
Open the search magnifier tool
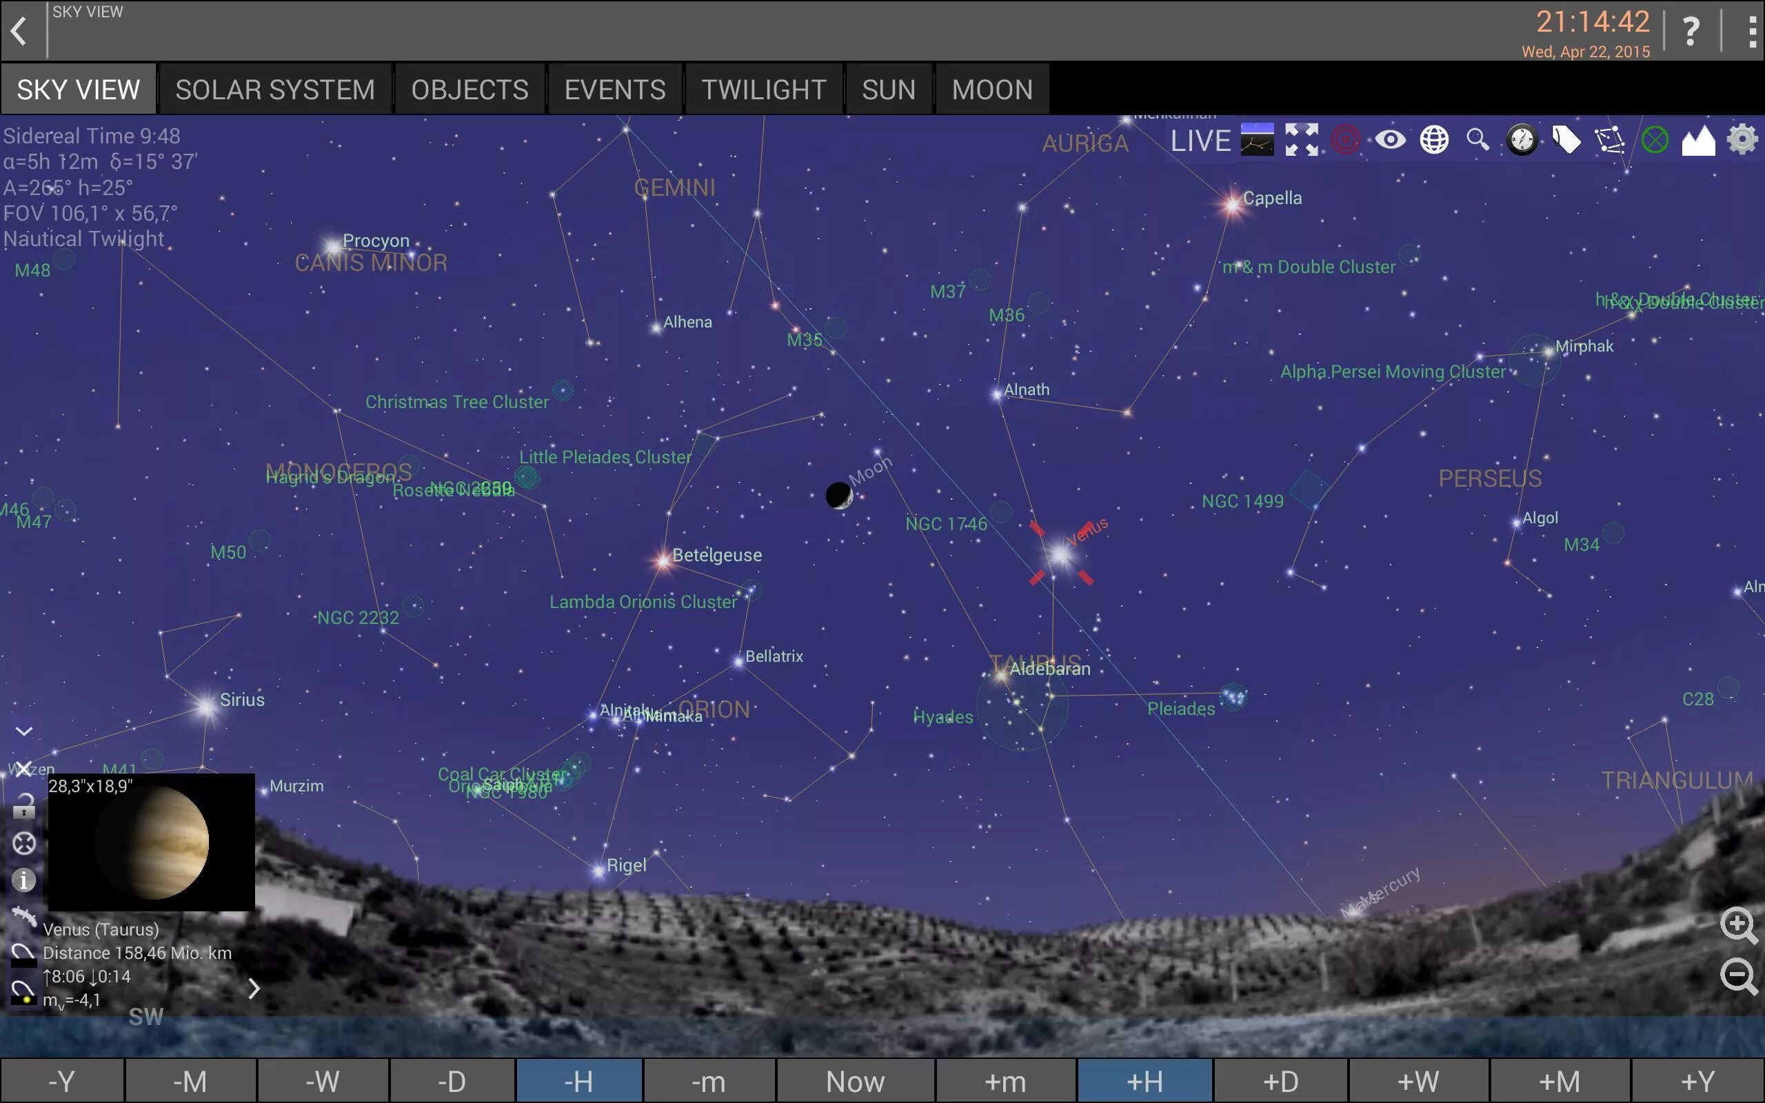pyautogui.click(x=1477, y=139)
